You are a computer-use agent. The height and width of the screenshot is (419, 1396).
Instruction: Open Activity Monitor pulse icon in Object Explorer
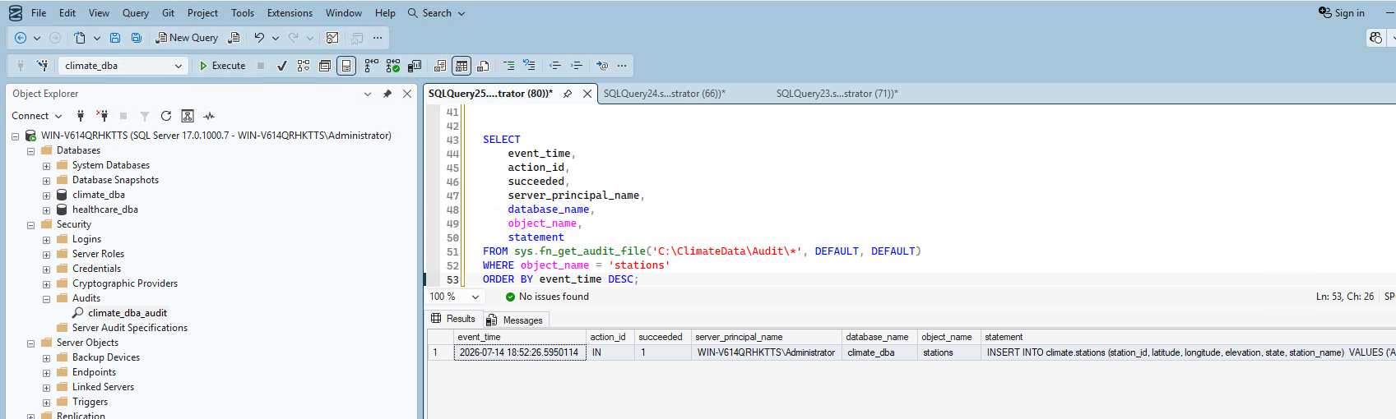209,116
